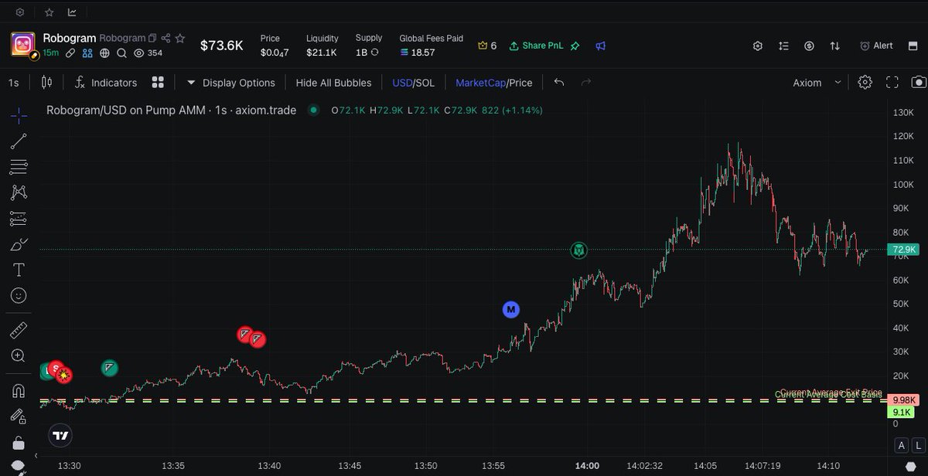Image resolution: width=928 pixels, height=476 pixels.
Task: Refresh the supply value icon
Action: click(x=375, y=53)
